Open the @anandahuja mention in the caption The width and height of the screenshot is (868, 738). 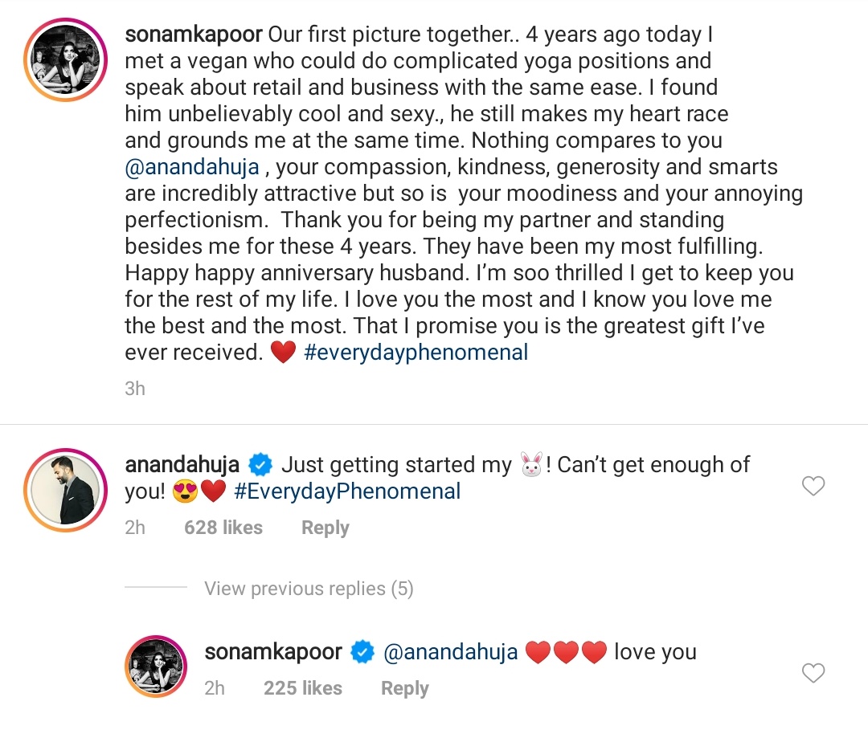[193, 167]
